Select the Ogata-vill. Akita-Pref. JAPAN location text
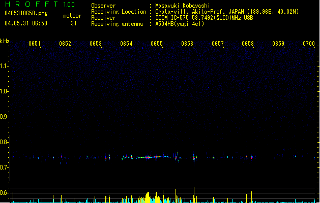The height and width of the screenshot is (203, 320). 227,12
